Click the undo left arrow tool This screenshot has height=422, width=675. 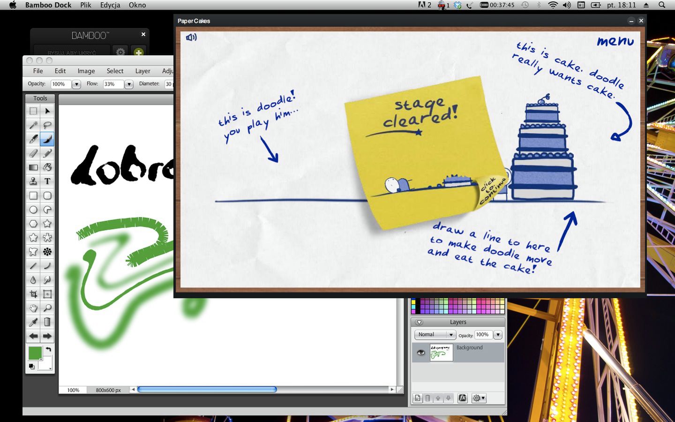pyautogui.click(x=33, y=336)
